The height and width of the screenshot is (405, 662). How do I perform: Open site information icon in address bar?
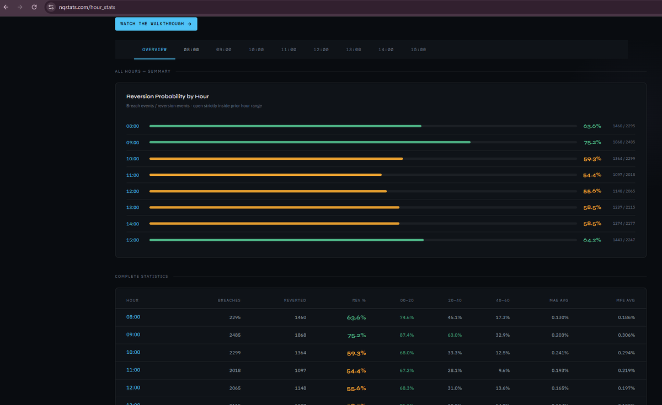click(x=51, y=7)
